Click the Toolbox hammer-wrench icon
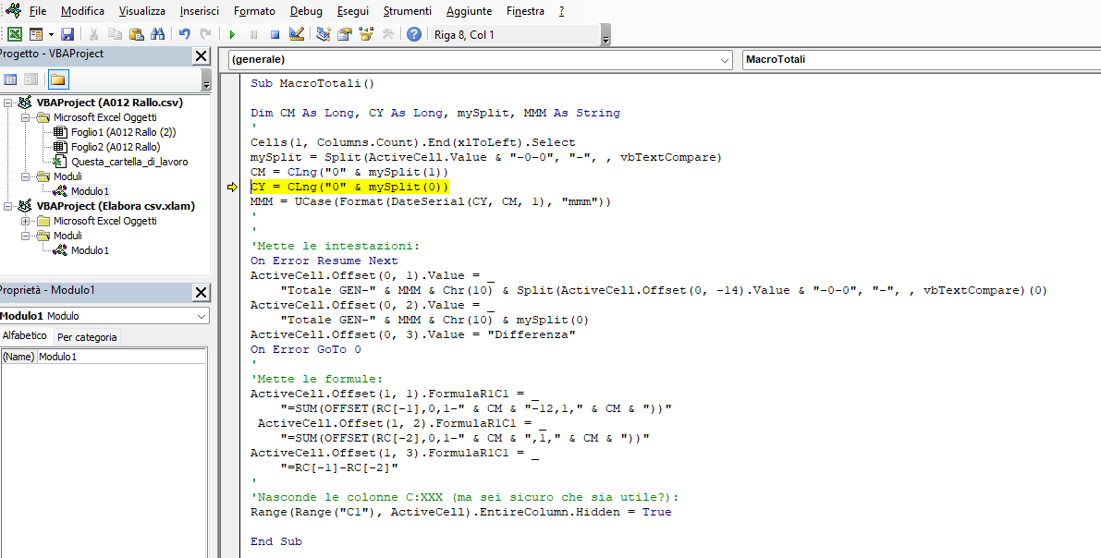 [387, 34]
